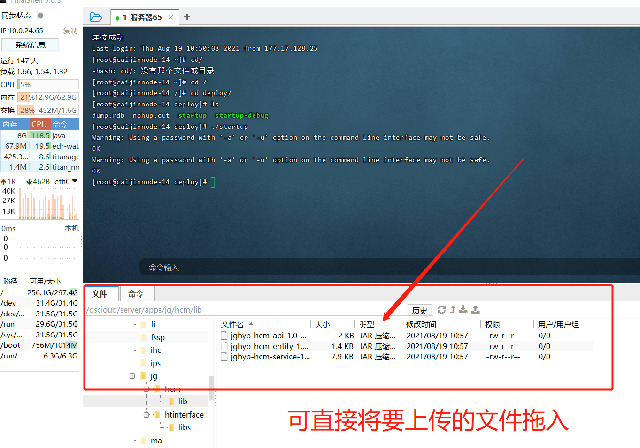Image resolution: width=640 pixels, height=448 pixels.
Task: Click the download file icon
Action: (x=463, y=309)
